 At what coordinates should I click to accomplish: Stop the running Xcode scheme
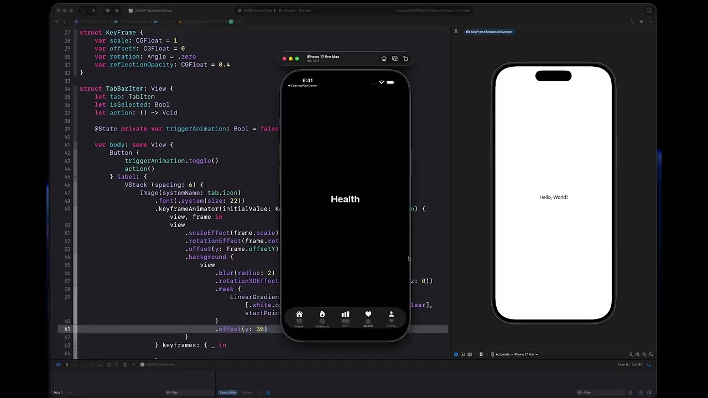[107, 11]
